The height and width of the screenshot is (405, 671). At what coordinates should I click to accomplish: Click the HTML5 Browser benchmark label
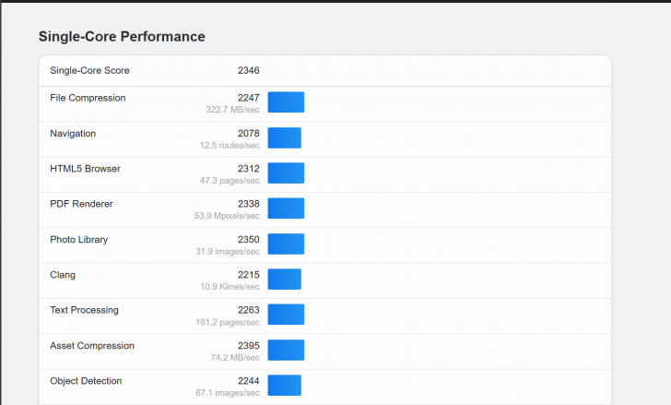coord(85,169)
